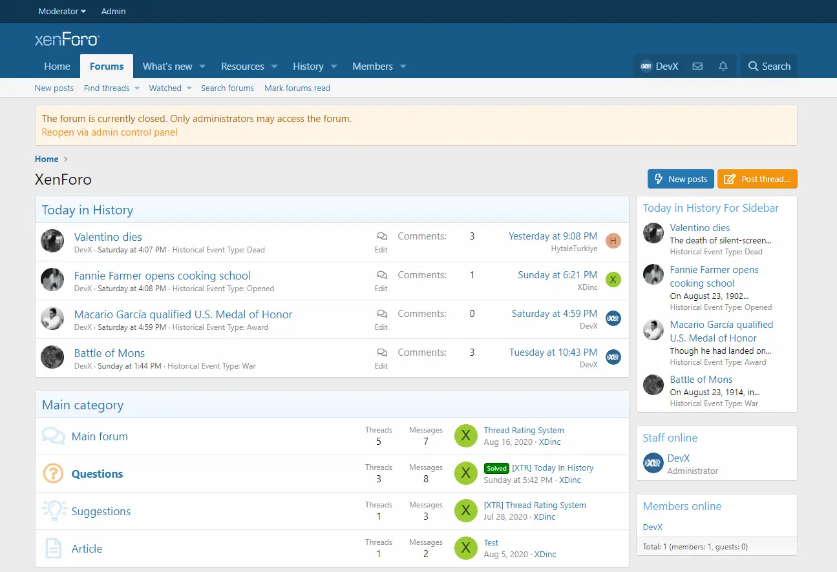This screenshot has width=837, height=572.
Task: Open the Test thread link
Action: pos(491,543)
